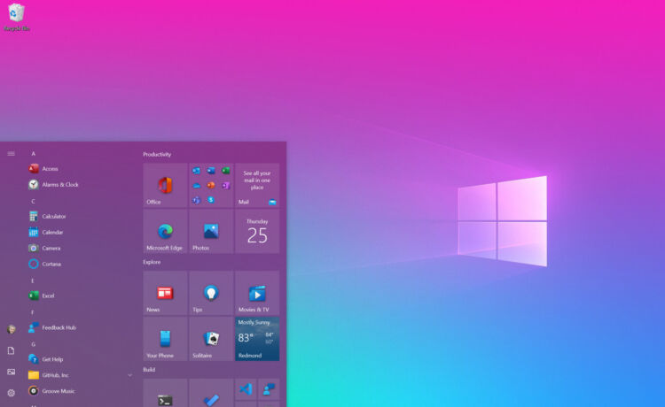Open Settings gear in the Start rail
This screenshot has width=665, height=407.
click(x=11, y=393)
